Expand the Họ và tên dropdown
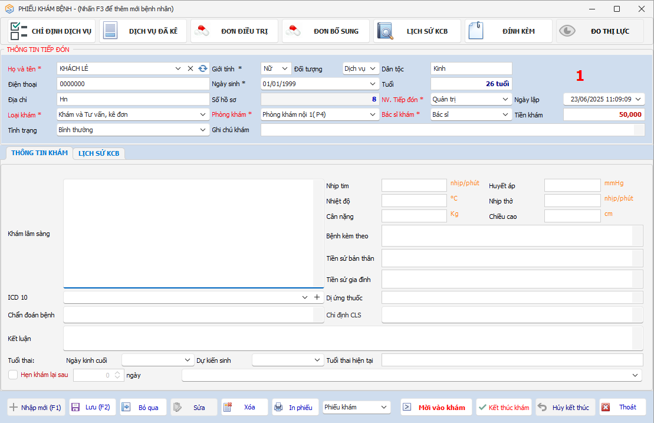 pos(178,68)
